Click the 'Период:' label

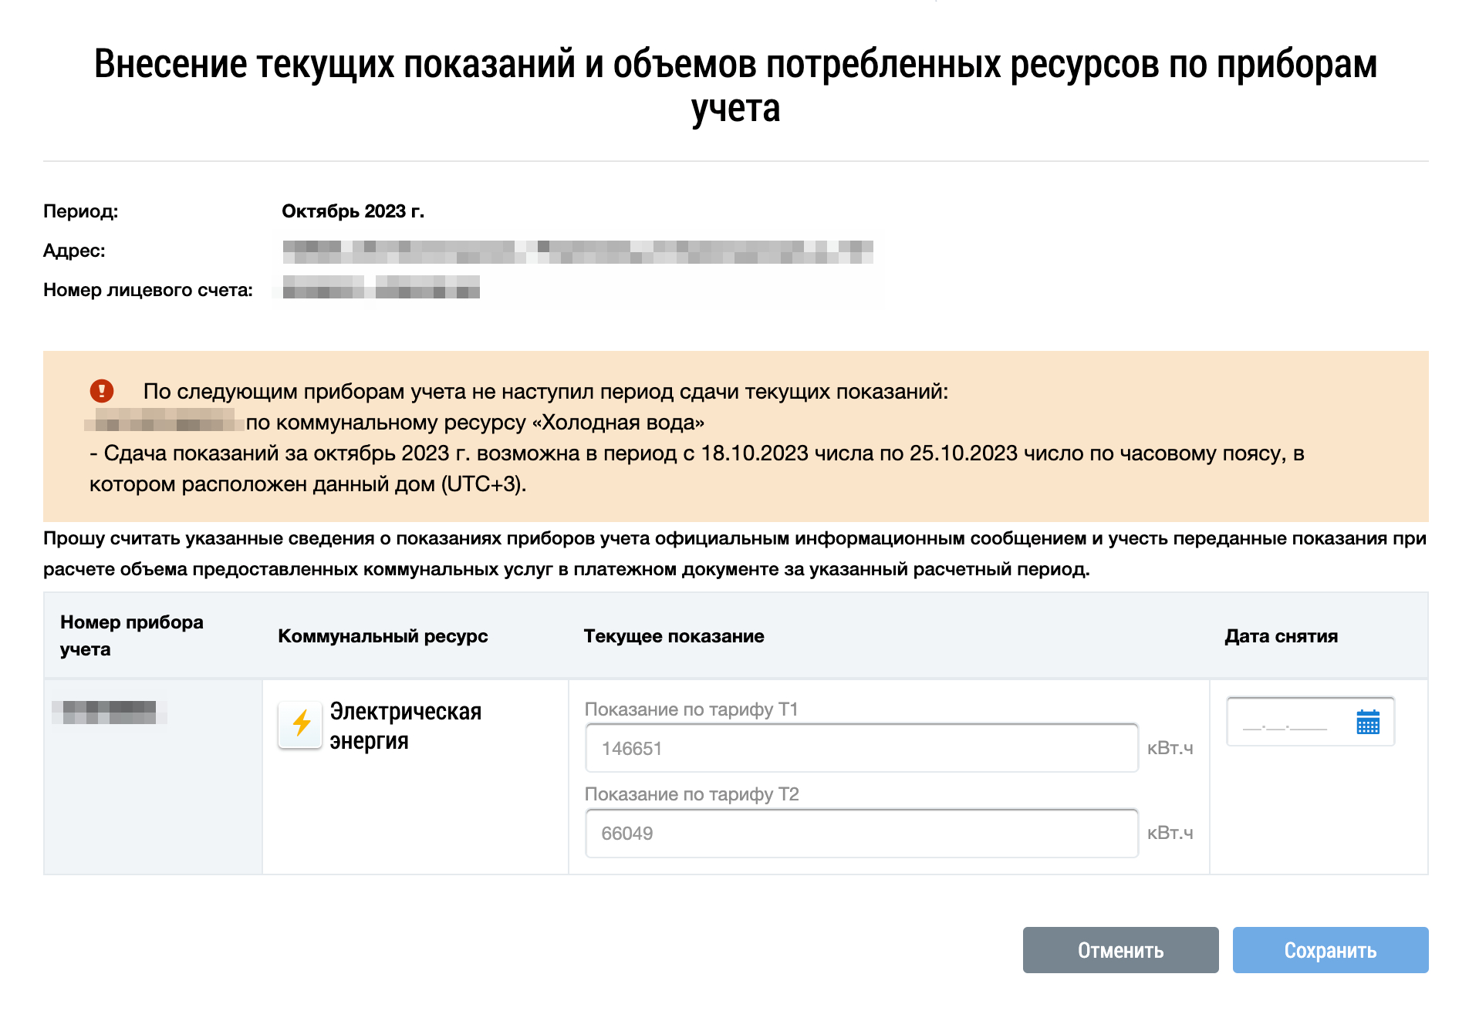coord(81,211)
